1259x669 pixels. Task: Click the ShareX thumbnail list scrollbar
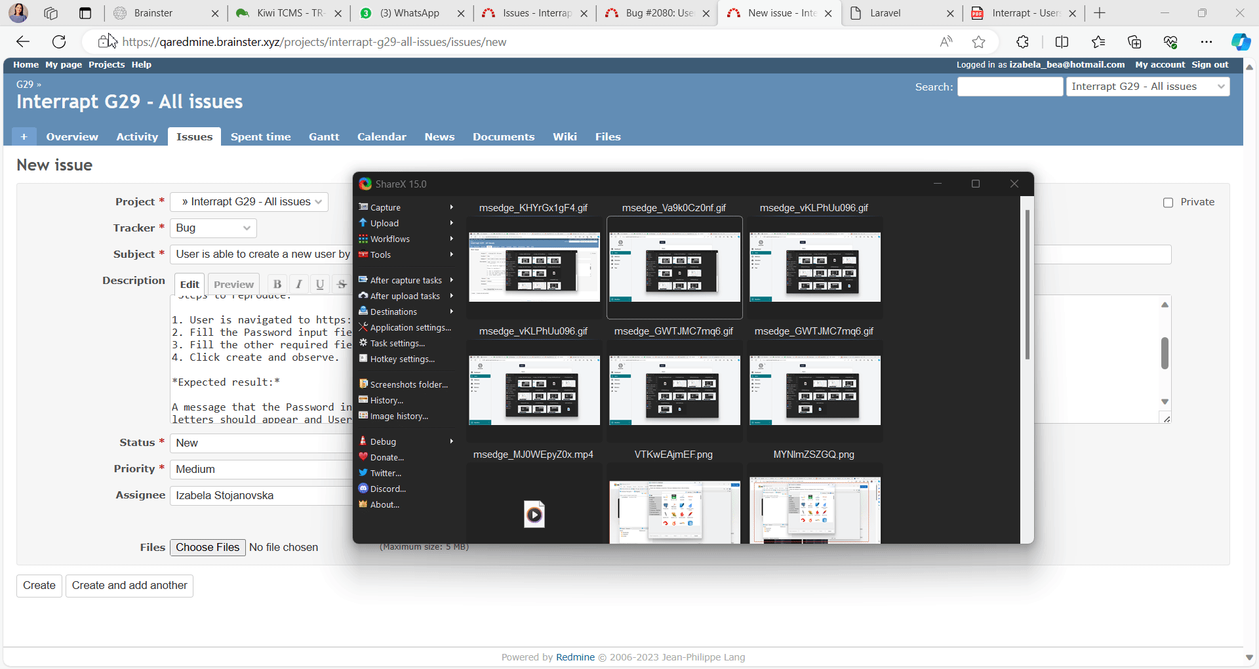(1027, 285)
